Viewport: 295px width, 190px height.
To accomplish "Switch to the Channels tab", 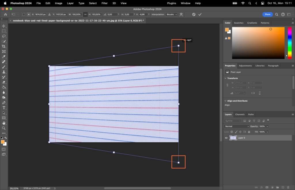I will coord(240,114).
